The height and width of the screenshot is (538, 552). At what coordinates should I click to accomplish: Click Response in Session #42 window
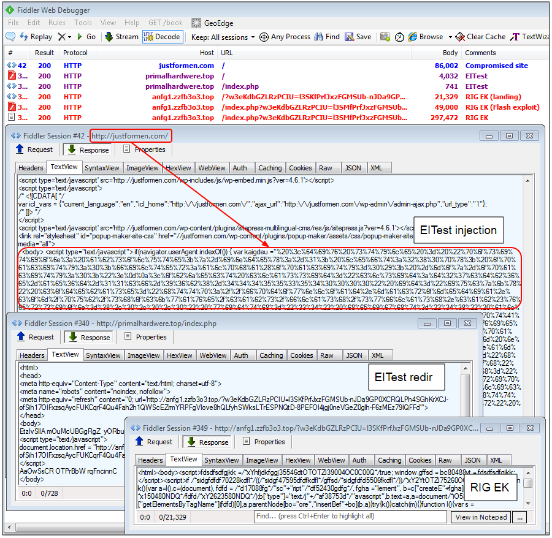tap(88, 150)
